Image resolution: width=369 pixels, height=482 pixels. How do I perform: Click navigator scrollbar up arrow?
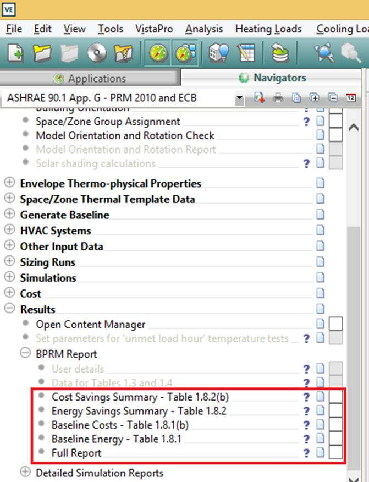[354, 127]
